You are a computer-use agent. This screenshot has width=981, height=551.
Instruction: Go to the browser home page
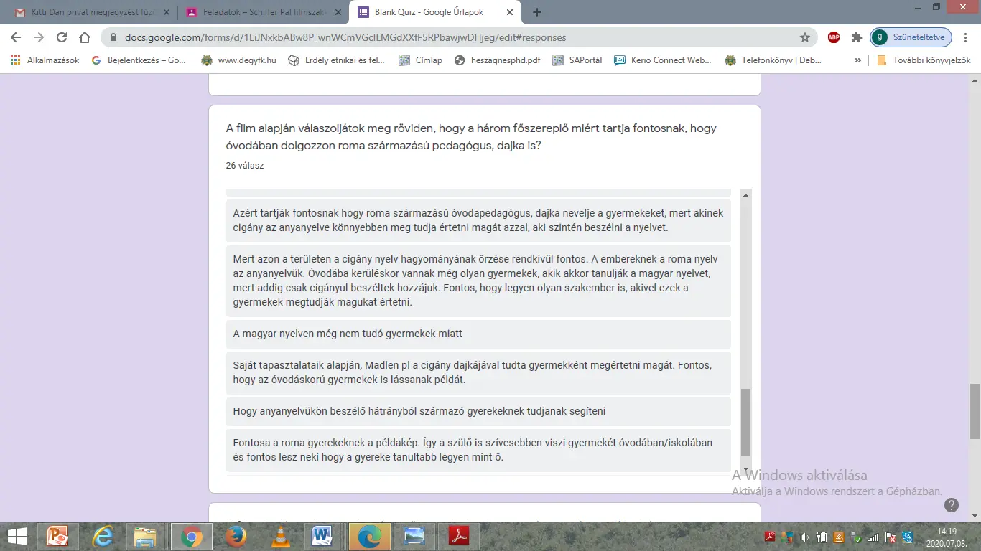tap(85, 37)
